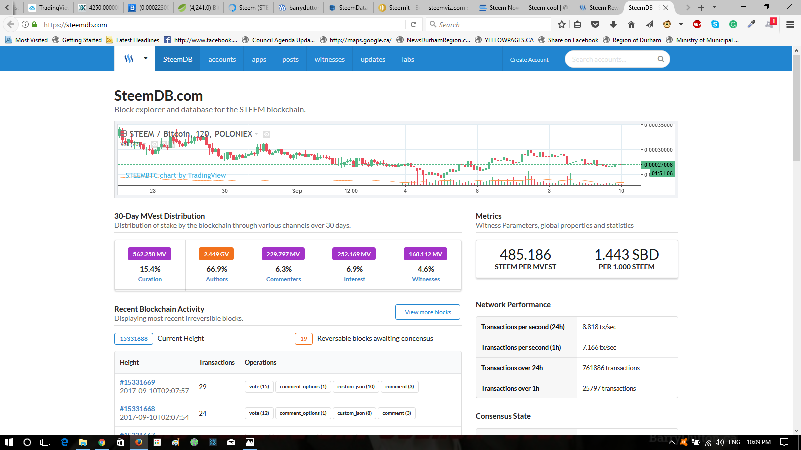Expand the list all tabs dropdown arrow
Image resolution: width=801 pixels, height=450 pixels.
714,8
